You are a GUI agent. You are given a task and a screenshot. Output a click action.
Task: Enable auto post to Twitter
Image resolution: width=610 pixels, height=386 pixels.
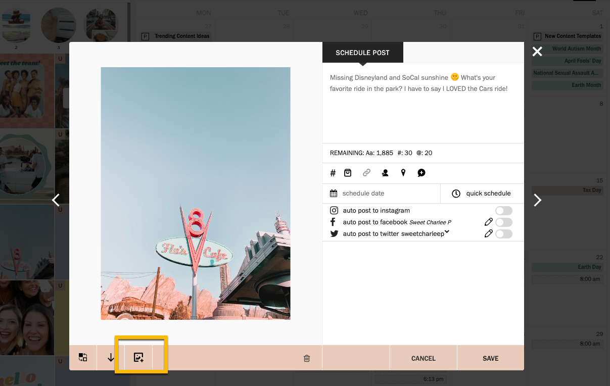[504, 234]
